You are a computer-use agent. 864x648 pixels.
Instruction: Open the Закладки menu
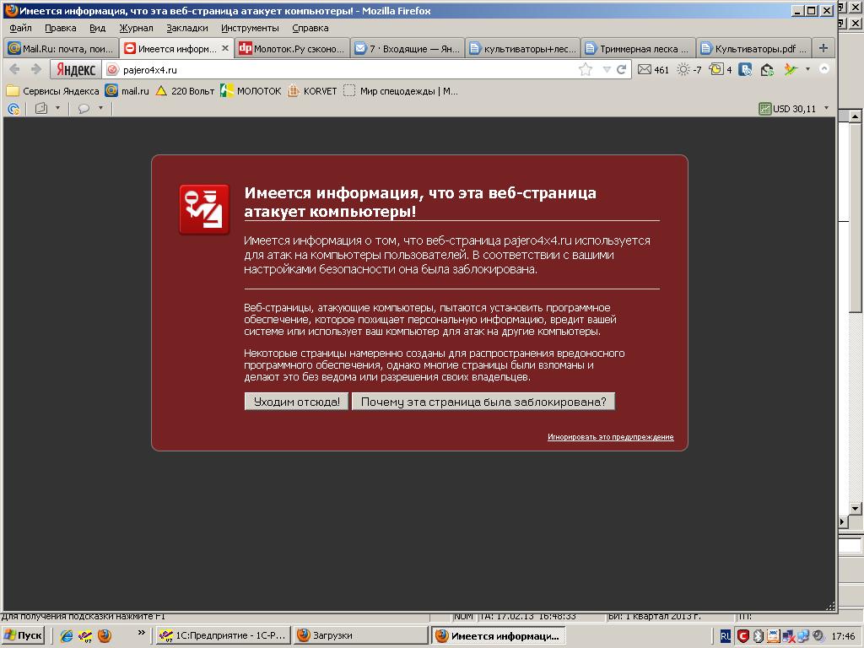pyautogui.click(x=187, y=28)
